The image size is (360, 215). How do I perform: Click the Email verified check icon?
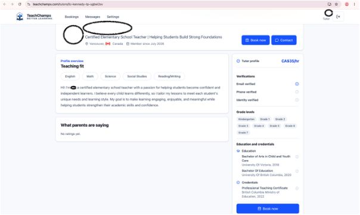[297, 84]
